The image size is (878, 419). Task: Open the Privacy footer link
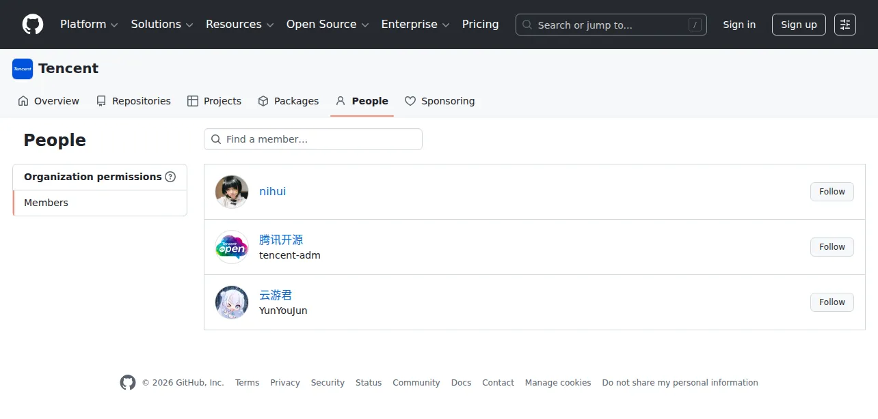285,383
